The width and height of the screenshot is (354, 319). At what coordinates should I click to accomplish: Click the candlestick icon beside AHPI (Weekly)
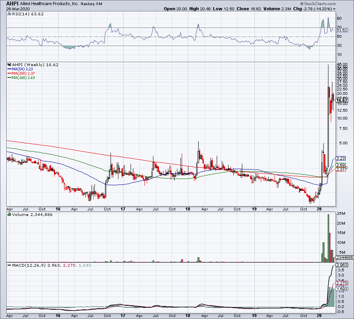[x=9, y=65]
